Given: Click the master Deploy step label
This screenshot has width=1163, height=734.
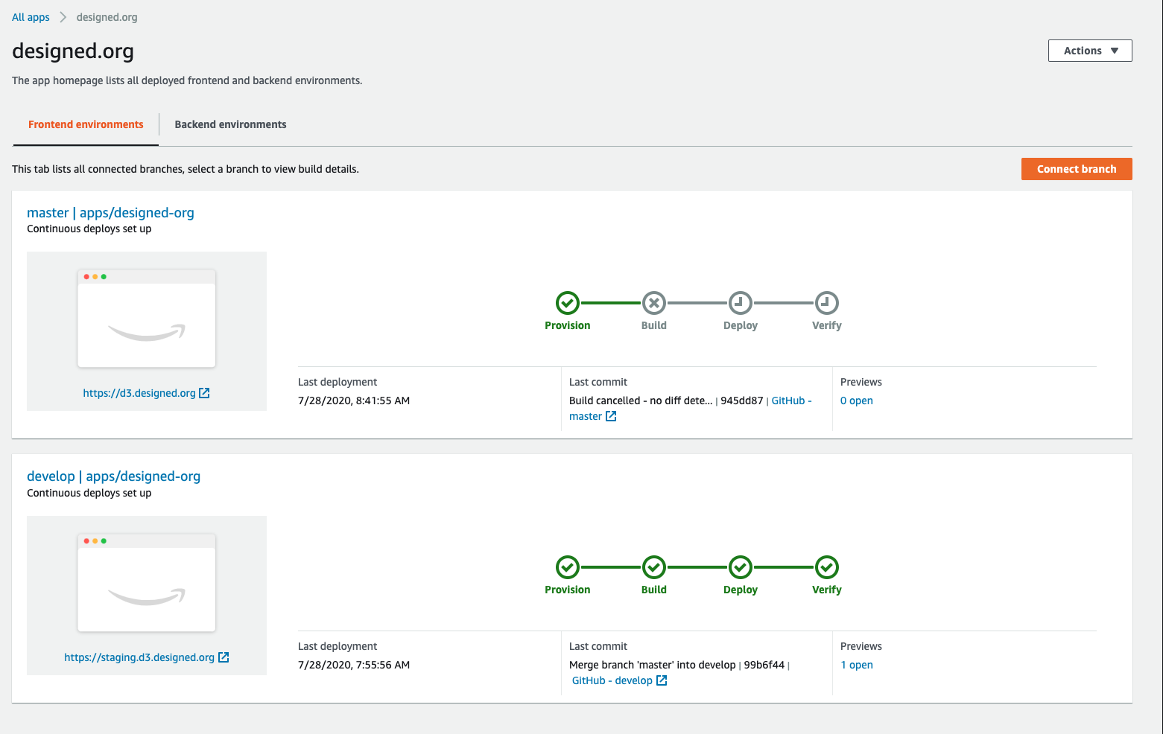Looking at the screenshot, I should click(x=741, y=325).
